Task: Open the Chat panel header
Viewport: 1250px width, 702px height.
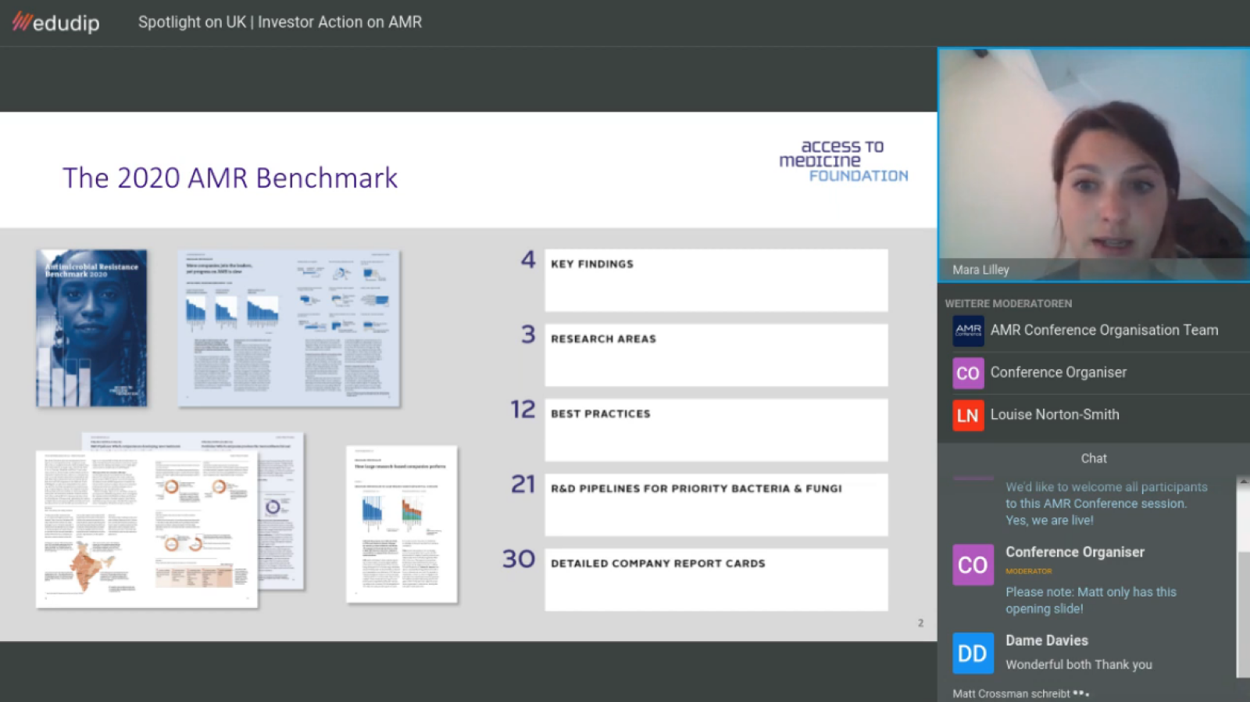Action: point(1093,459)
